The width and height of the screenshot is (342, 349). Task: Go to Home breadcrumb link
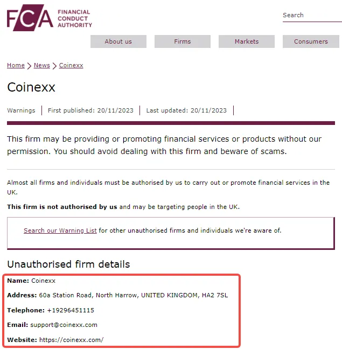16,65
